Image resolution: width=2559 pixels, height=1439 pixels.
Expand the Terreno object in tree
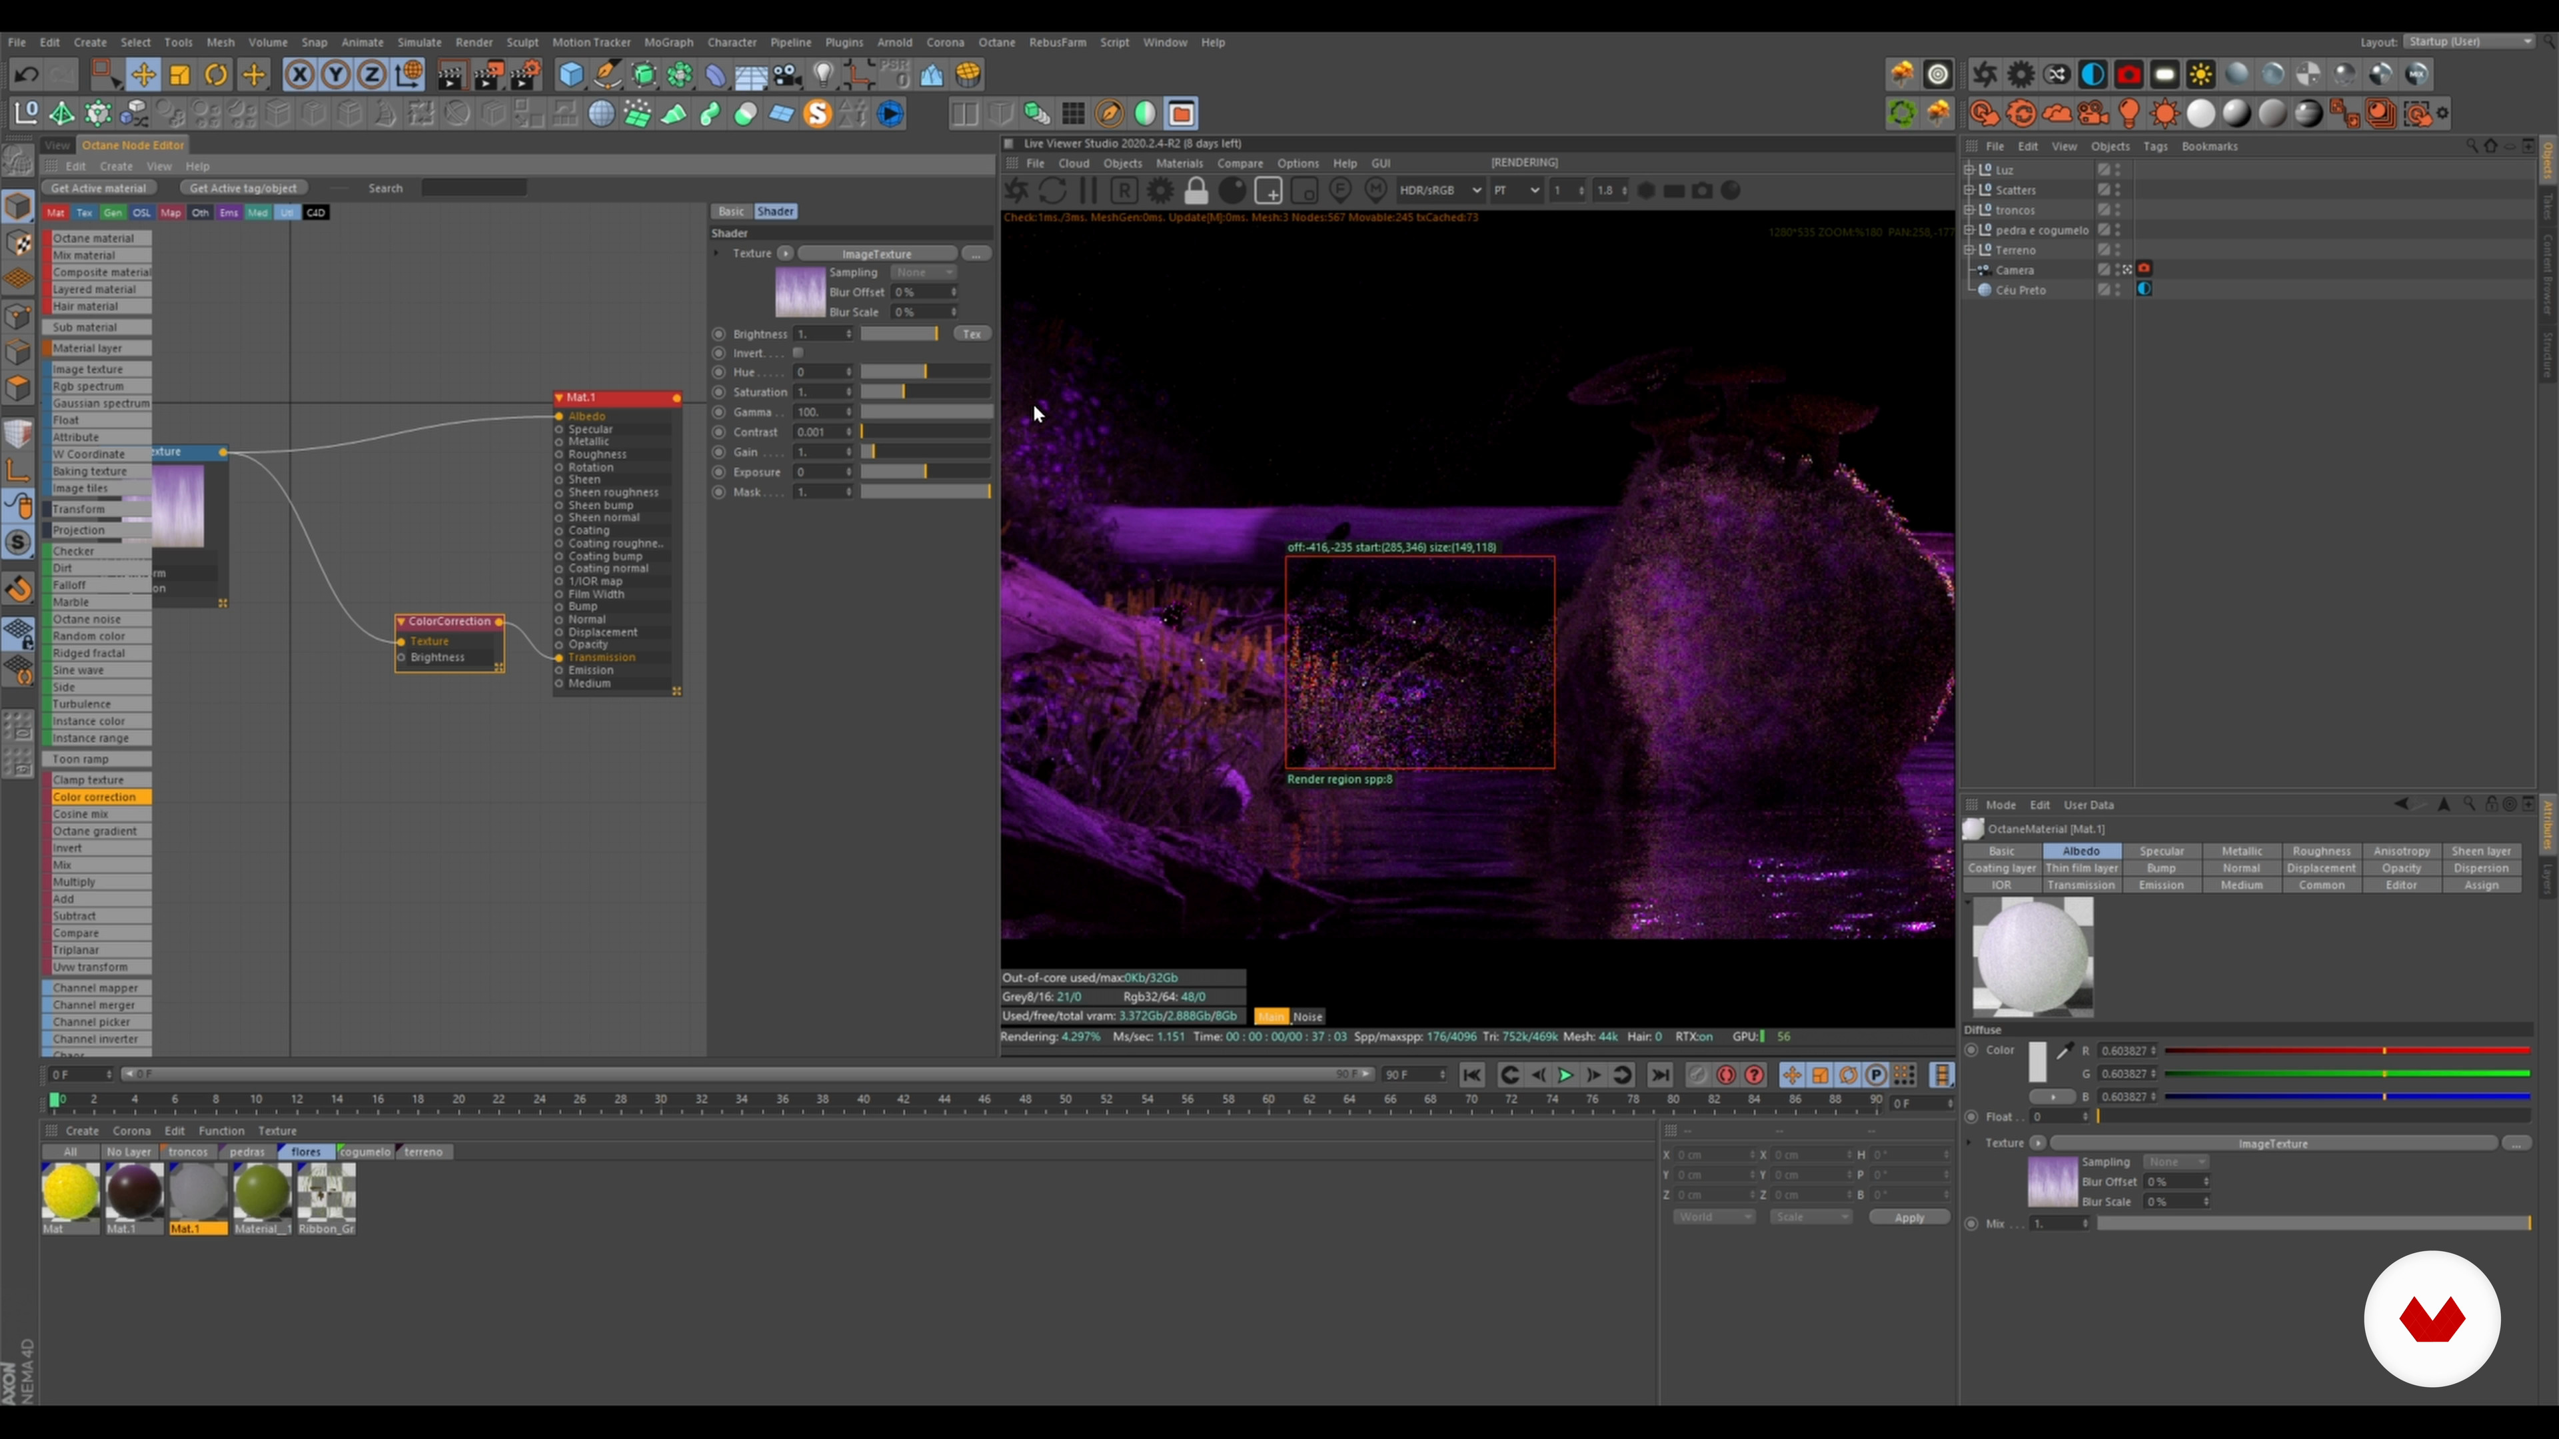[1969, 249]
